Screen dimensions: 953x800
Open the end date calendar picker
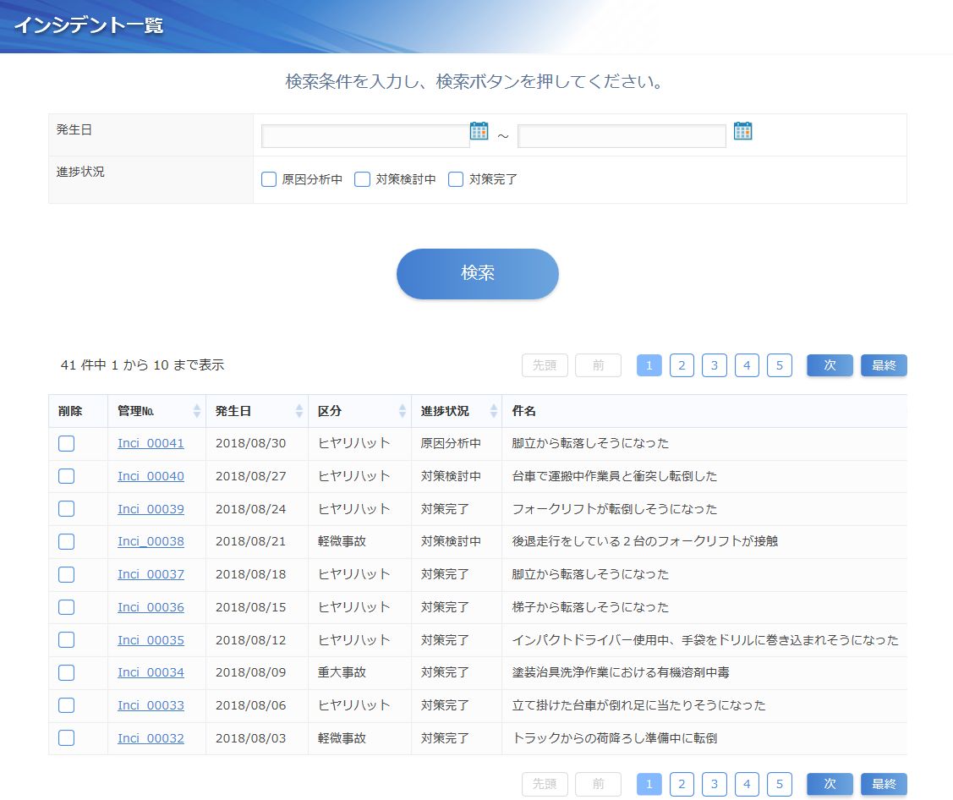742,131
